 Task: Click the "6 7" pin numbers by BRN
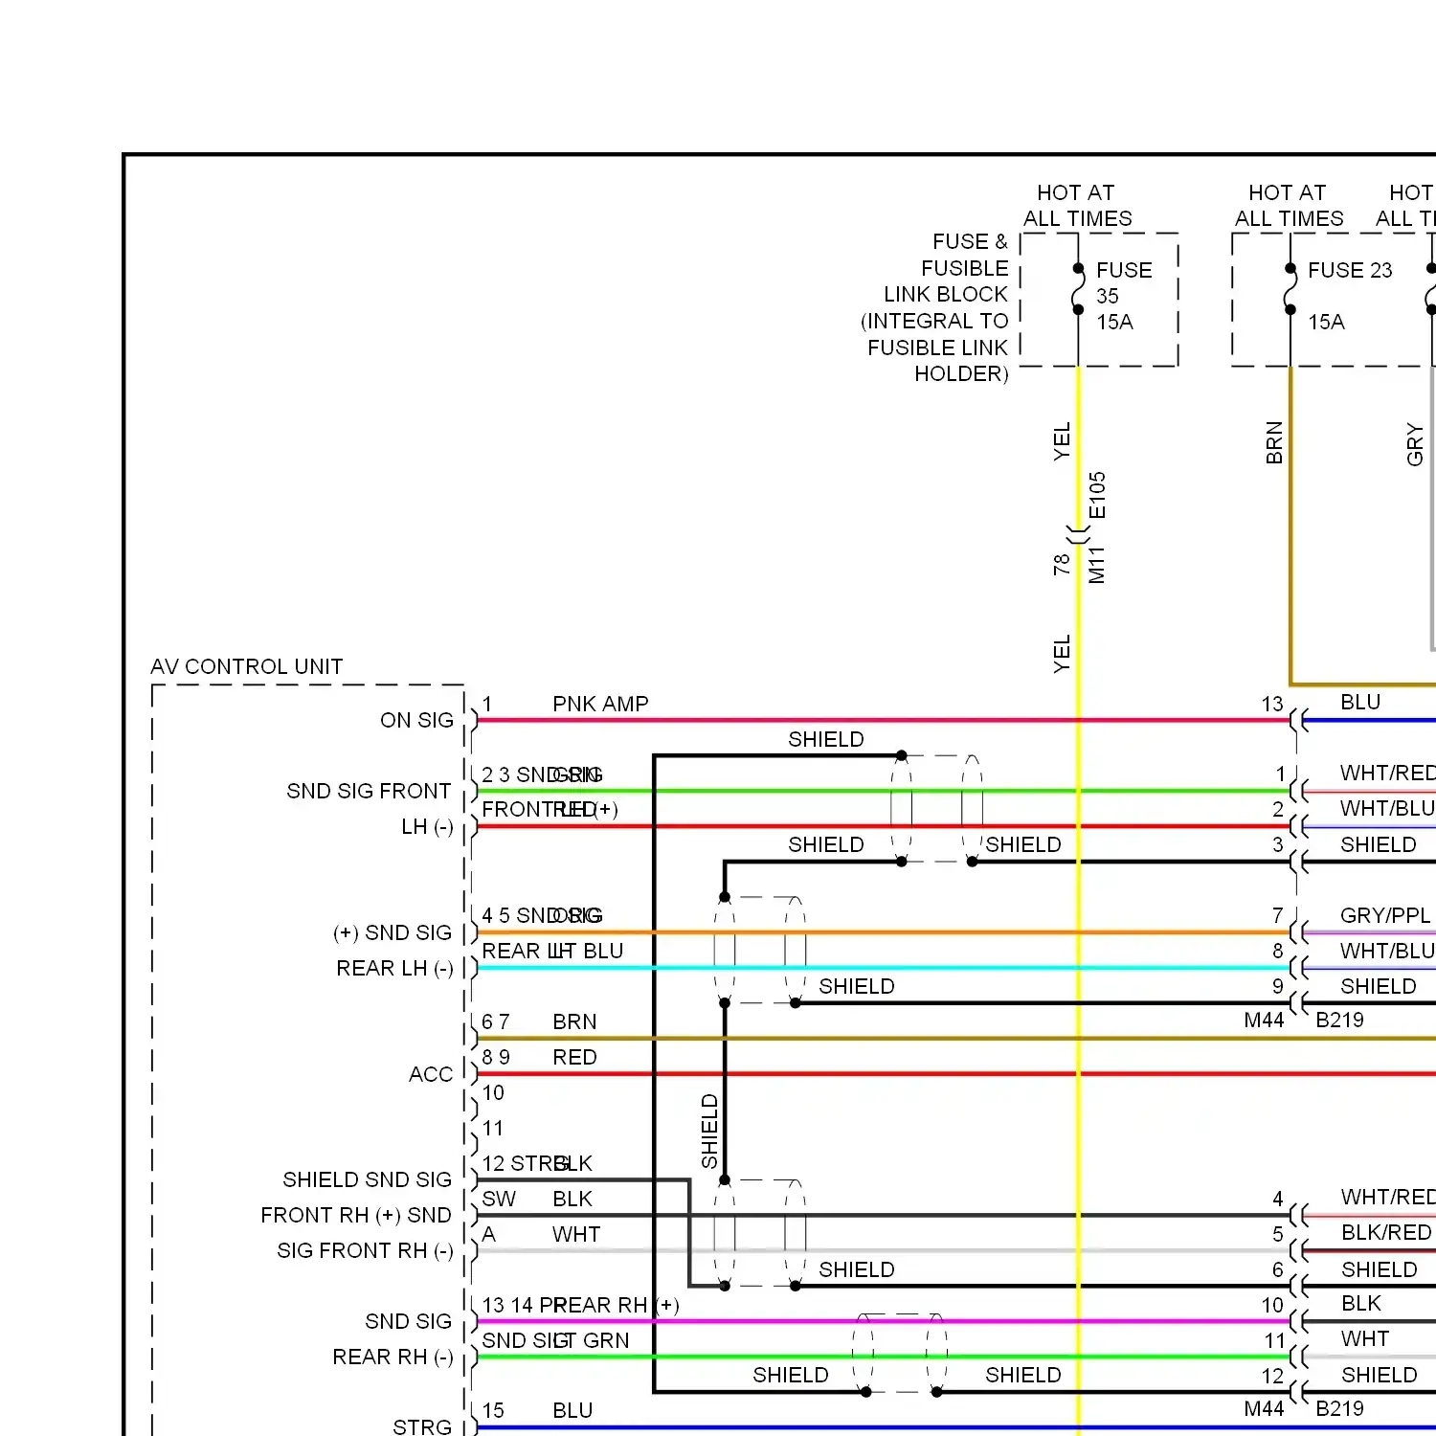pyautogui.click(x=496, y=1021)
